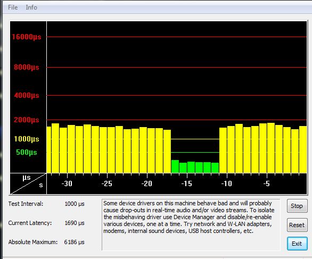Click the Absolute Maximum value 6186 µs
The width and height of the screenshot is (312, 259).
[x=74, y=242]
